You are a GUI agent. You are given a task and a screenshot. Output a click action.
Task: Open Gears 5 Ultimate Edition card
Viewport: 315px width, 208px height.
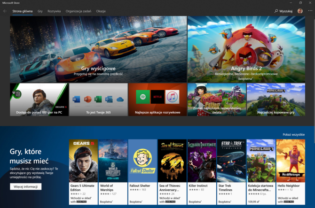click(83, 172)
